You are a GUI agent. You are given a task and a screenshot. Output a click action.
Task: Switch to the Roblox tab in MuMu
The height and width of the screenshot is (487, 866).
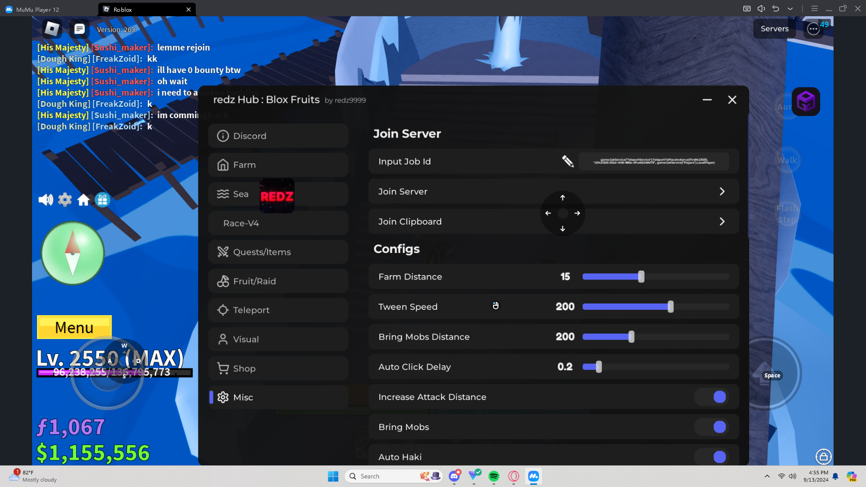point(147,9)
